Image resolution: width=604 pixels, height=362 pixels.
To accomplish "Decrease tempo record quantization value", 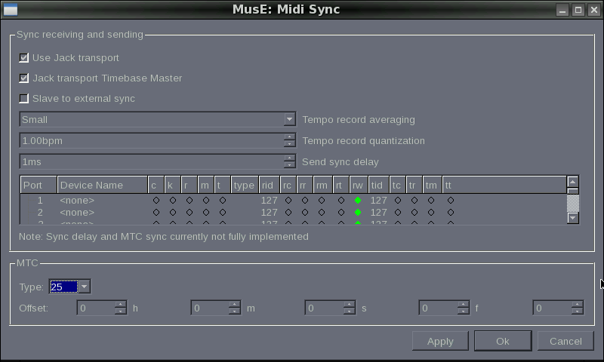I will [290, 144].
